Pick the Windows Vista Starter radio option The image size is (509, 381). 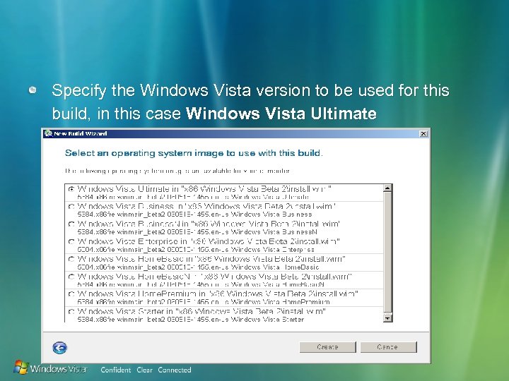click(71, 311)
